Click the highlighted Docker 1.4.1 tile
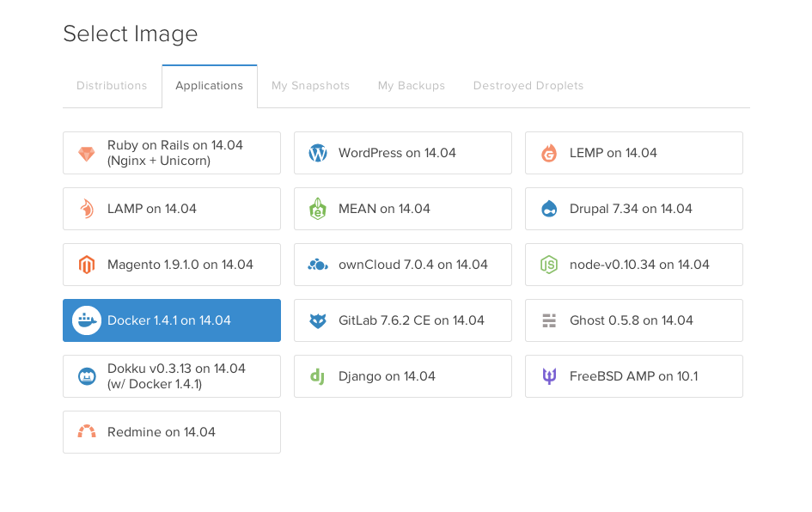This screenshot has width=812, height=512. tap(172, 320)
